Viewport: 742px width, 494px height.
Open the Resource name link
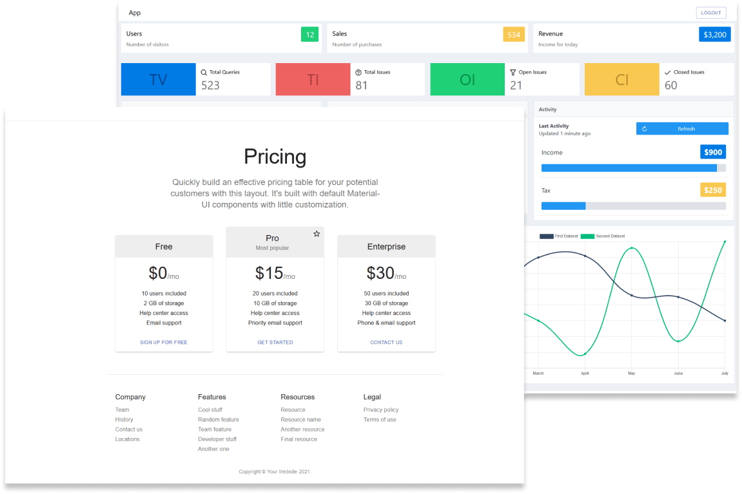coord(300,420)
